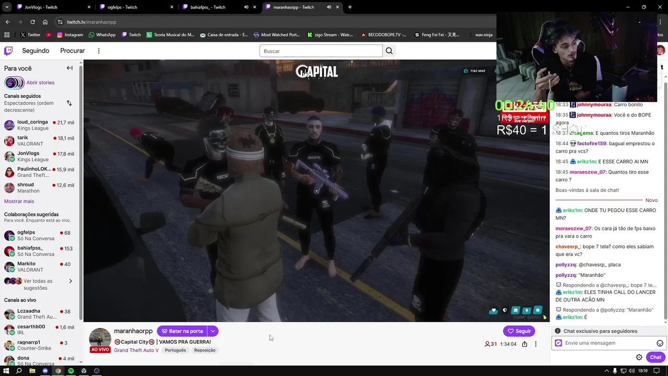Open tarik VALORANT channel in sidebar
668x376 pixels.
(x=39, y=141)
